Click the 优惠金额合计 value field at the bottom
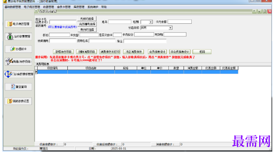The width and height of the screenshot is (278, 154). 78,145
